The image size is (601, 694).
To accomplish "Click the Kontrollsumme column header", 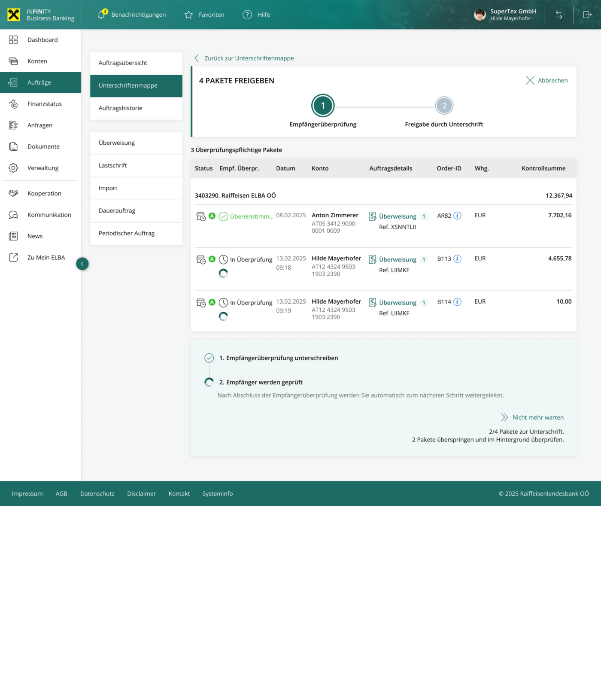I will click(543, 168).
